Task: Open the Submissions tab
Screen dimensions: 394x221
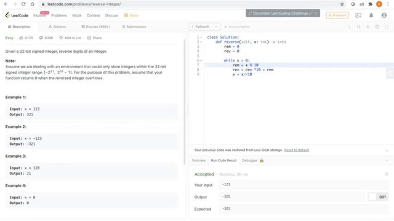Action: [x=134, y=26]
